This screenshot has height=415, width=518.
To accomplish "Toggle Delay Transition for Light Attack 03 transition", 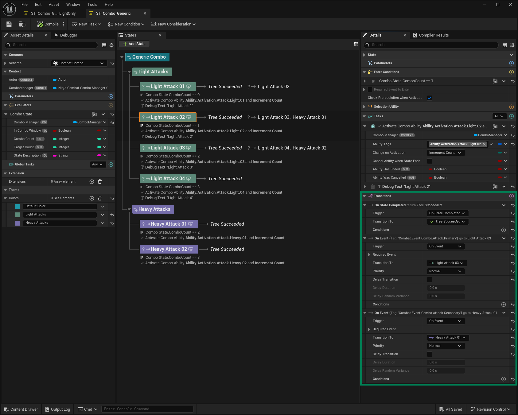I will (430, 280).
